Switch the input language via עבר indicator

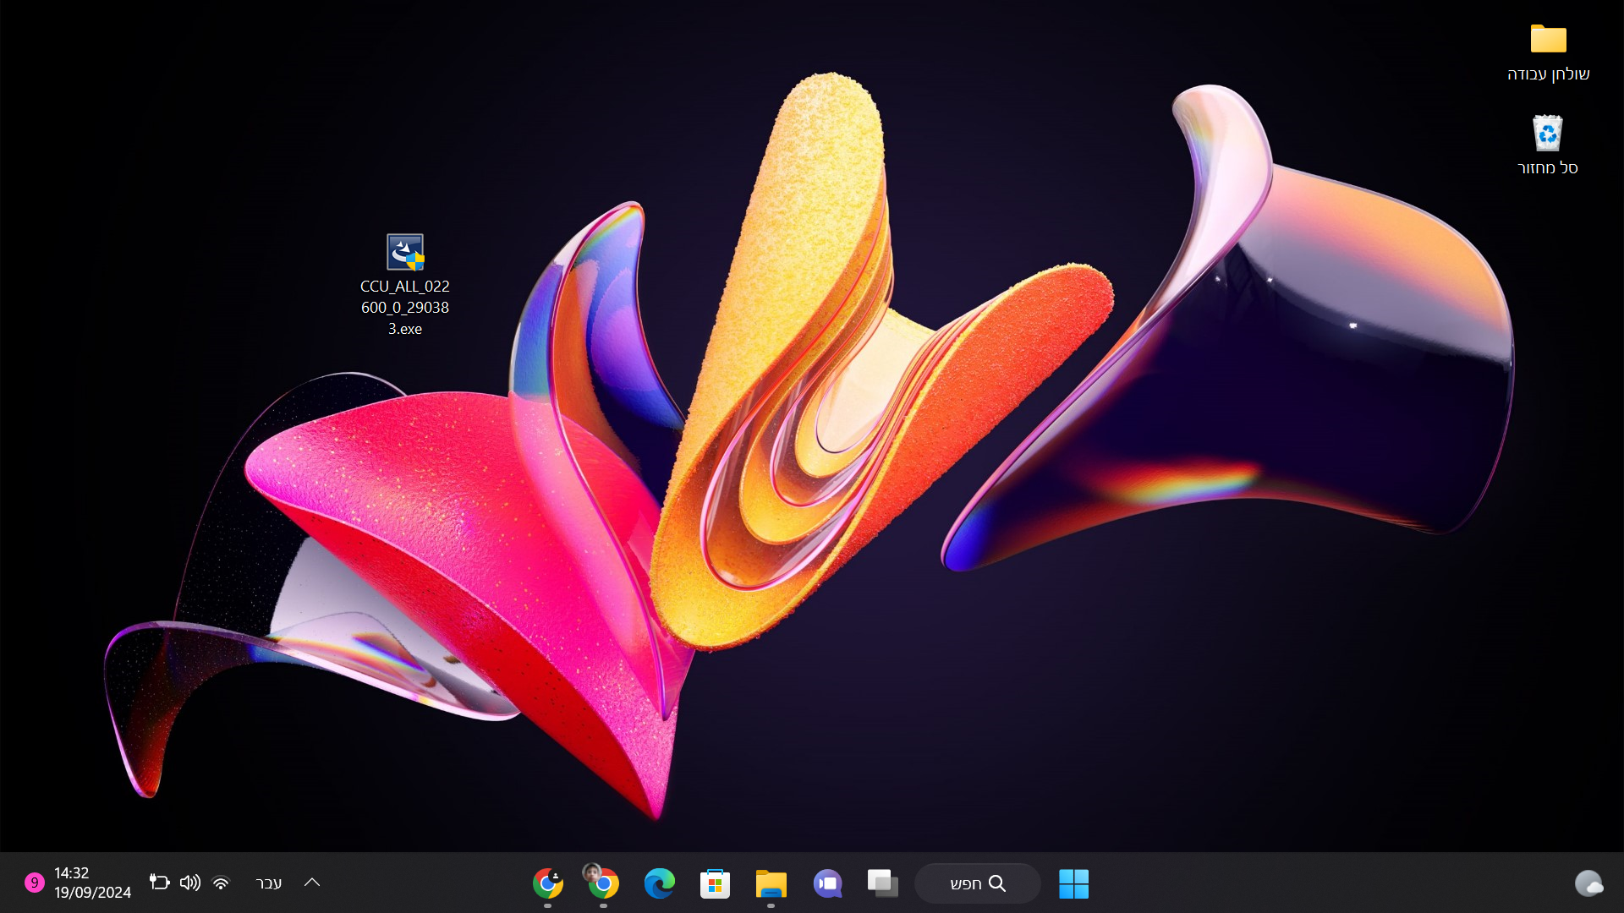tap(268, 883)
